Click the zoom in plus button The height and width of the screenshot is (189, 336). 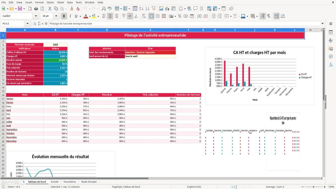click(x=325, y=187)
